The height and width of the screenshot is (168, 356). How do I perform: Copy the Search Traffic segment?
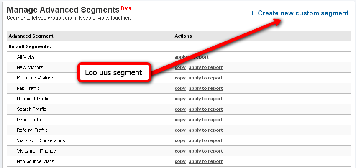click(x=180, y=109)
